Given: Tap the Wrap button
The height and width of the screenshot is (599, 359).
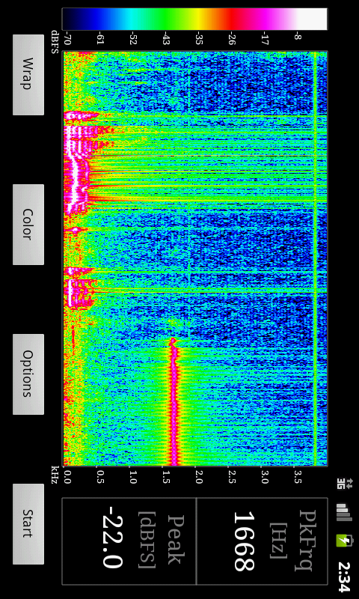Looking at the screenshot, I should [x=28, y=75].
